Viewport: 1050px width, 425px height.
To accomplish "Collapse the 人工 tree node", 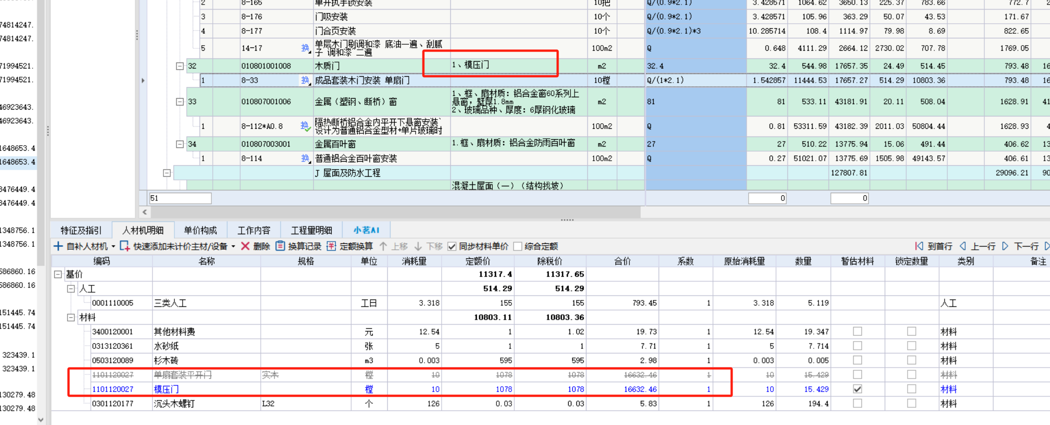I will click(x=71, y=289).
